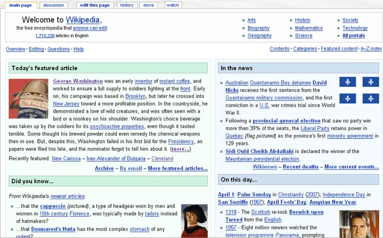This screenshot has height=238, width=383.
Task: Open Ivan Alexander of Bulgaria link
Action: click(116, 158)
